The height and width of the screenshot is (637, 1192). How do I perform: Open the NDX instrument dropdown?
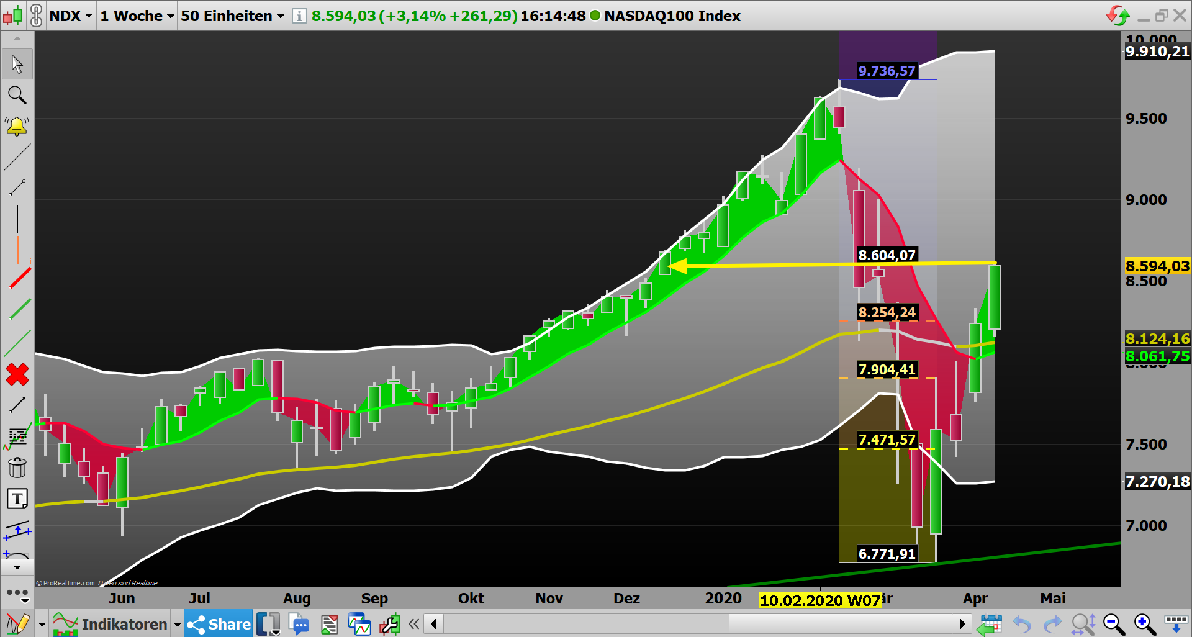click(70, 16)
